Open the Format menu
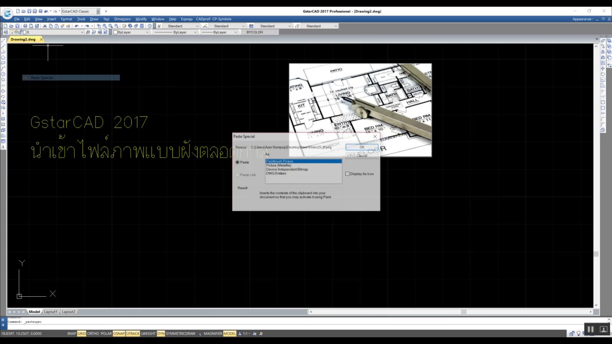 [x=66, y=19]
